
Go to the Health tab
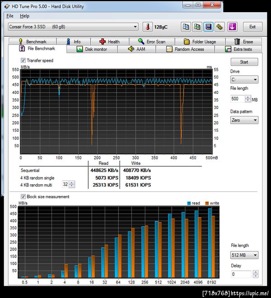110,42
